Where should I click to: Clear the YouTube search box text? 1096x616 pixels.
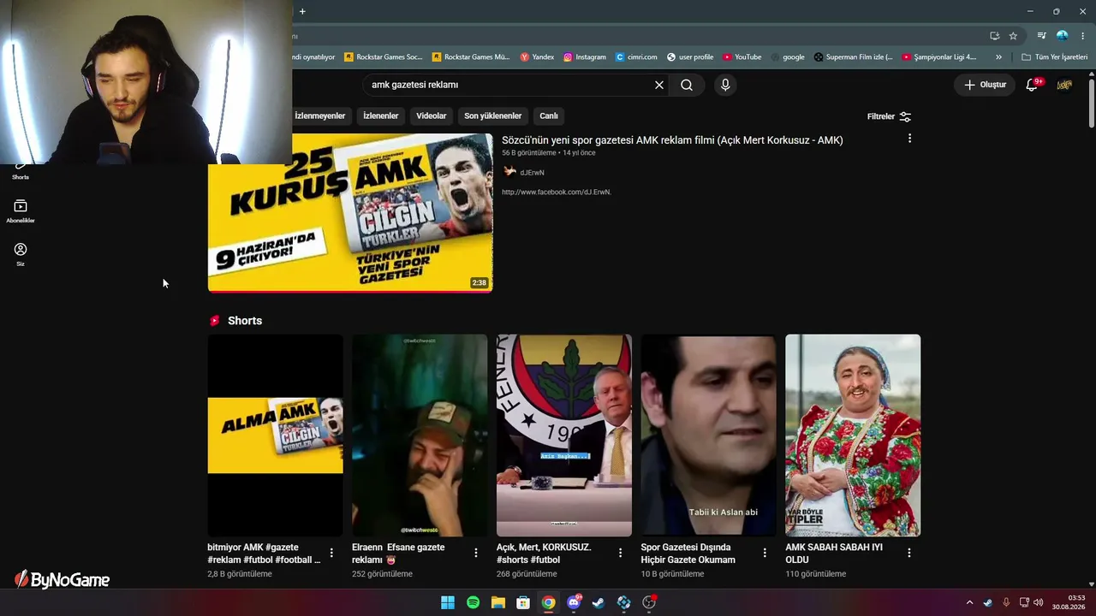point(659,85)
